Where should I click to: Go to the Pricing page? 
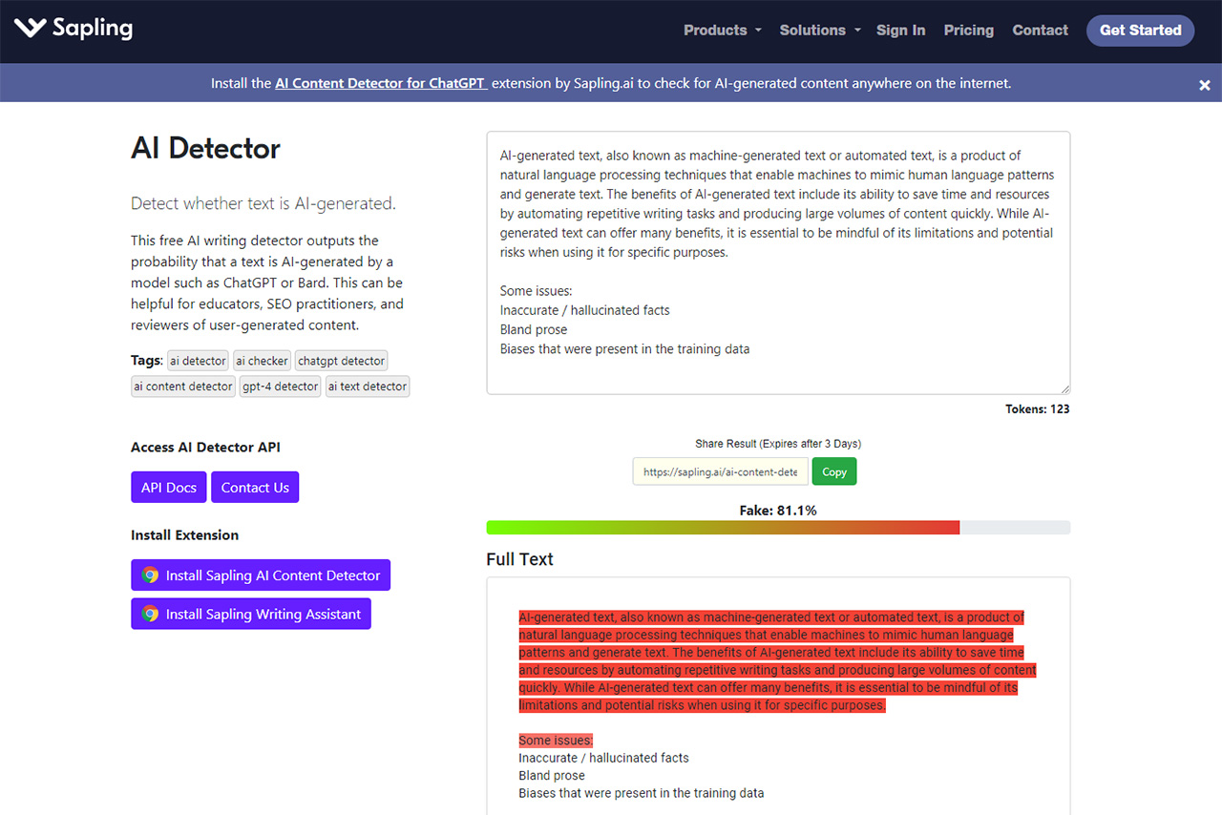coord(968,31)
